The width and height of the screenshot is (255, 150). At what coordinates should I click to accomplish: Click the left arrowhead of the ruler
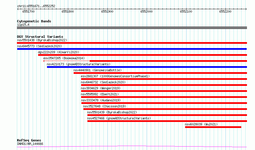(18, 9)
